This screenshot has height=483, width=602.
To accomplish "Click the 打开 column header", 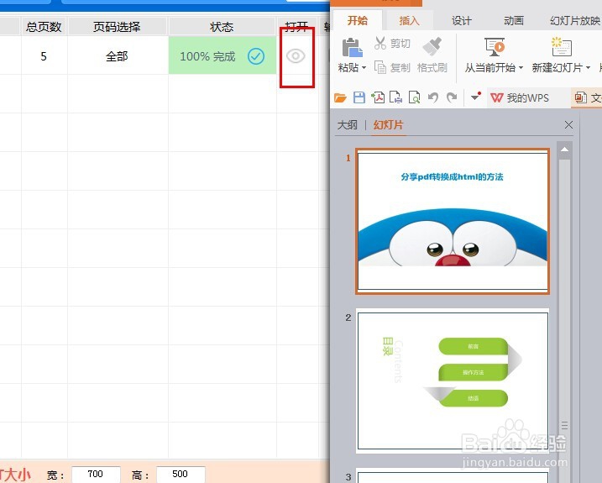I will [296, 27].
